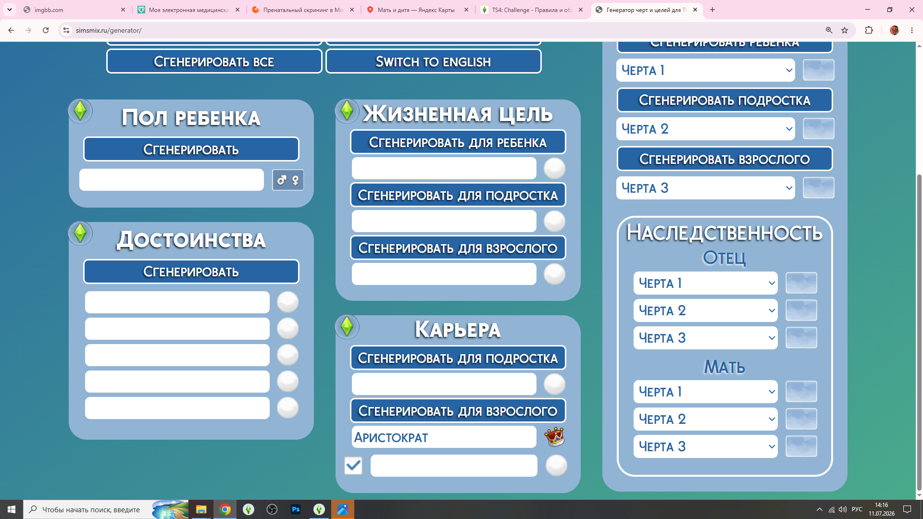View site information icon in address bar
The image size is (923, 519).
point(66,30)
